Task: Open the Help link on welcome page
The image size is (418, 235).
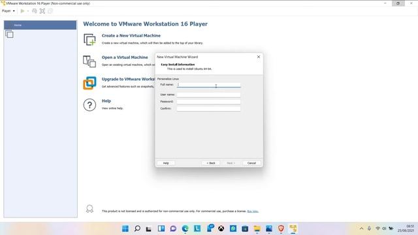Action: pyautogui.click(x=106, y=101)
